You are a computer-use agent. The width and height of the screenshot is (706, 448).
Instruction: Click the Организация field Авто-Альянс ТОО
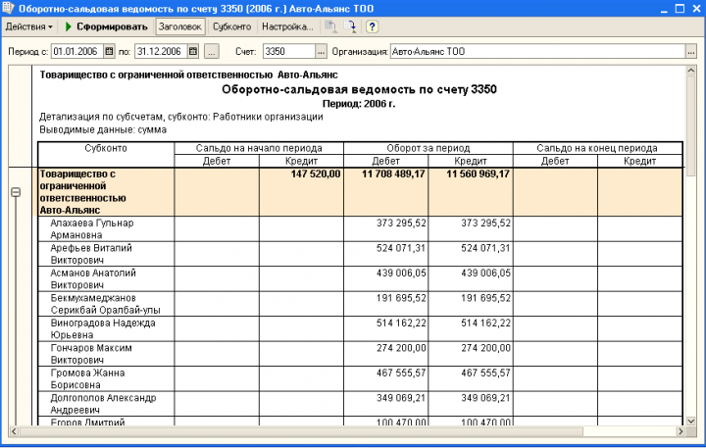[x=537, y=51]
